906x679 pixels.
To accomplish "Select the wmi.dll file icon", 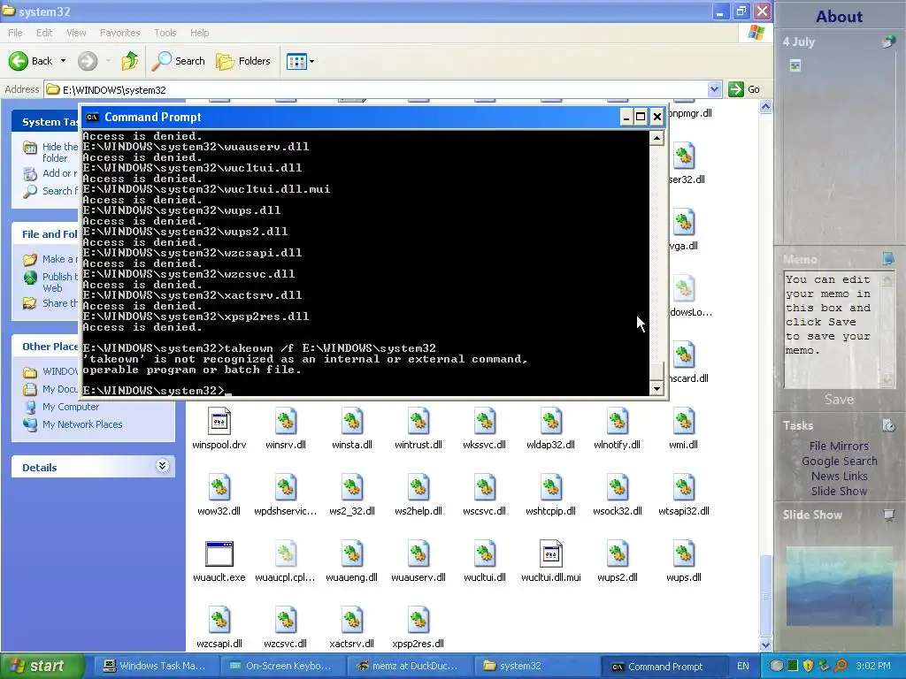I will coord(684,422).
